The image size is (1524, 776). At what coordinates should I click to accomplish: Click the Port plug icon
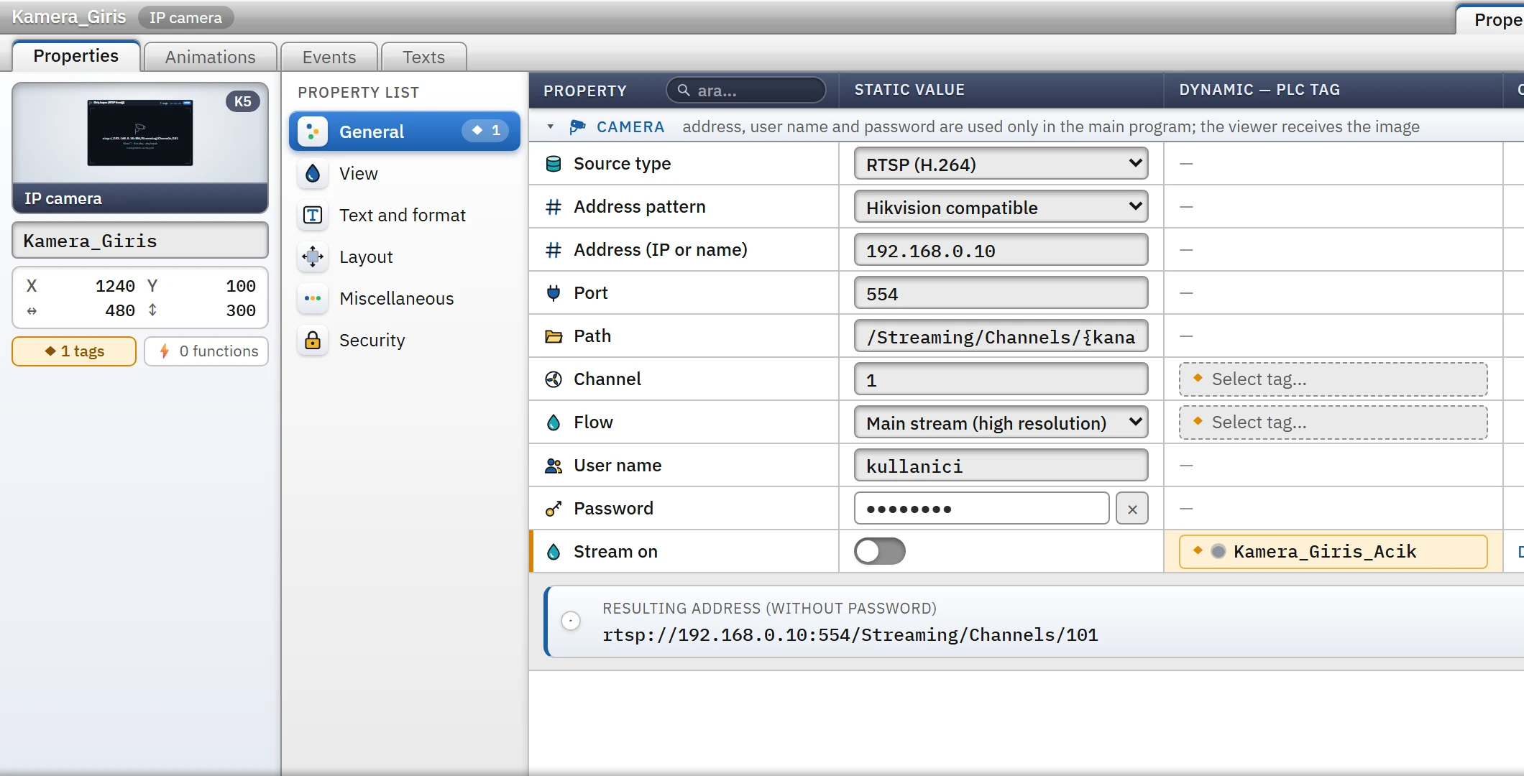tap(554, 293)
